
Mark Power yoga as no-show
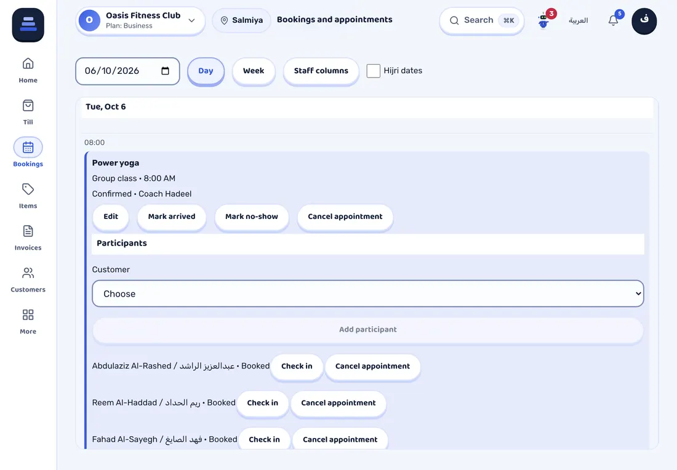[x=252, y=217]
